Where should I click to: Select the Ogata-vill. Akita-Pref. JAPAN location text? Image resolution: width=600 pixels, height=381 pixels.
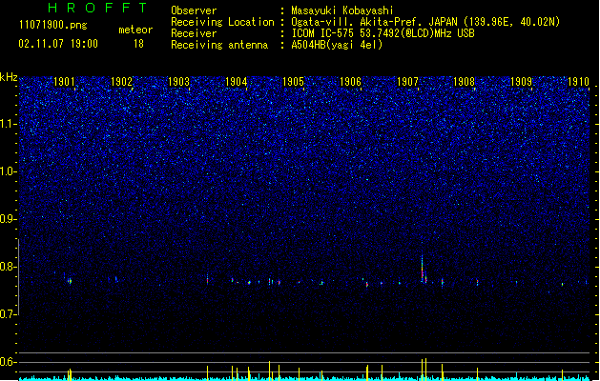point(425,22)
